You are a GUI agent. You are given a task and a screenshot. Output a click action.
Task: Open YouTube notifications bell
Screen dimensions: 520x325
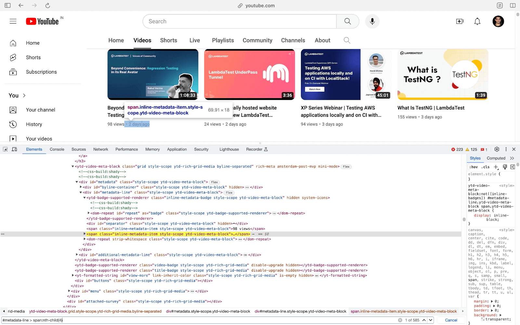(x=477, y=21)
